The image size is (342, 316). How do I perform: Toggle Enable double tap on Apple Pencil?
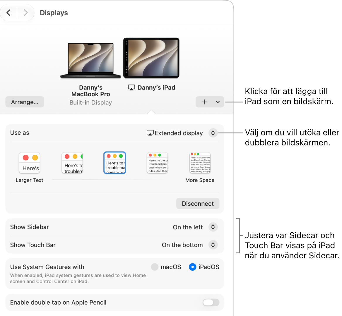pyautogui.click(x=211, y=302)
